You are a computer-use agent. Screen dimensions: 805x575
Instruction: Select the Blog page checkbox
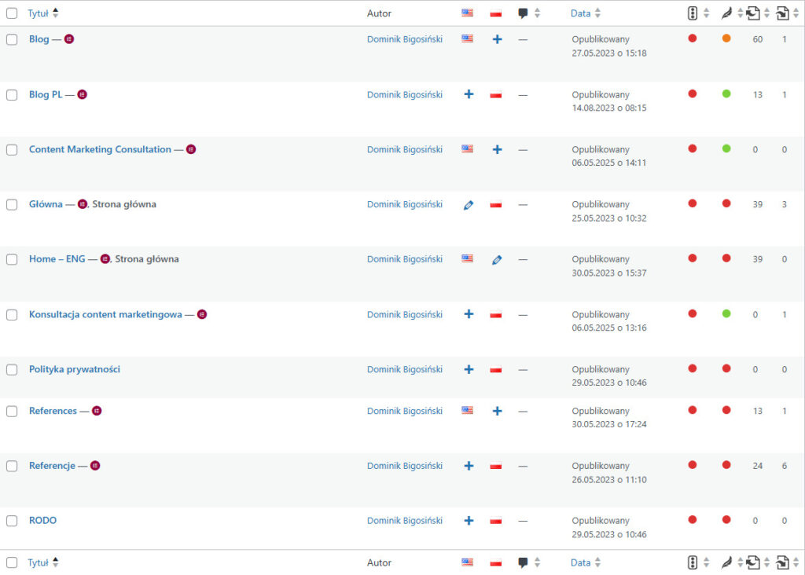12,40
